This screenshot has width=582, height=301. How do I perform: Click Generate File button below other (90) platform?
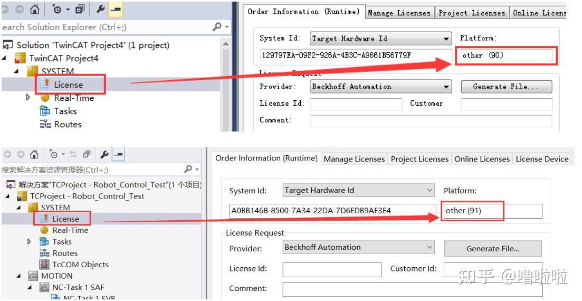tap(506, 87)
